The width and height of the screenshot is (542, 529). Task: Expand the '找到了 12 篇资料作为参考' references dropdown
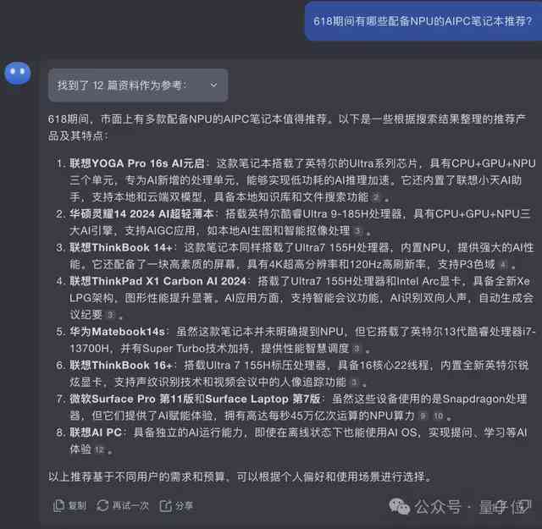pos(138,85)
